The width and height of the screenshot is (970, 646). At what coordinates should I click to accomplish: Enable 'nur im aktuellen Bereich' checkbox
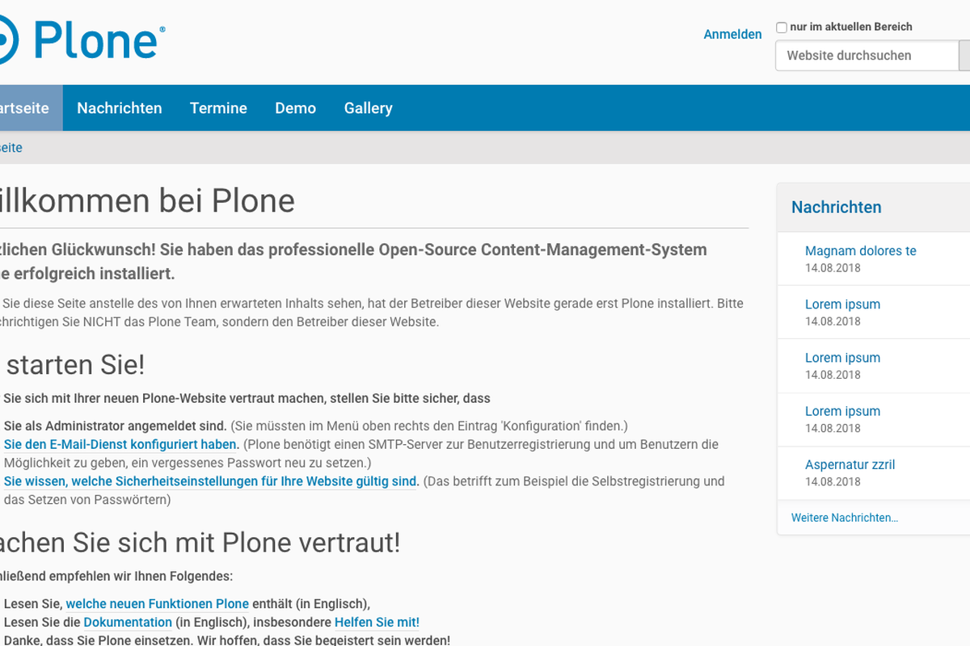[x=782, y=27]
